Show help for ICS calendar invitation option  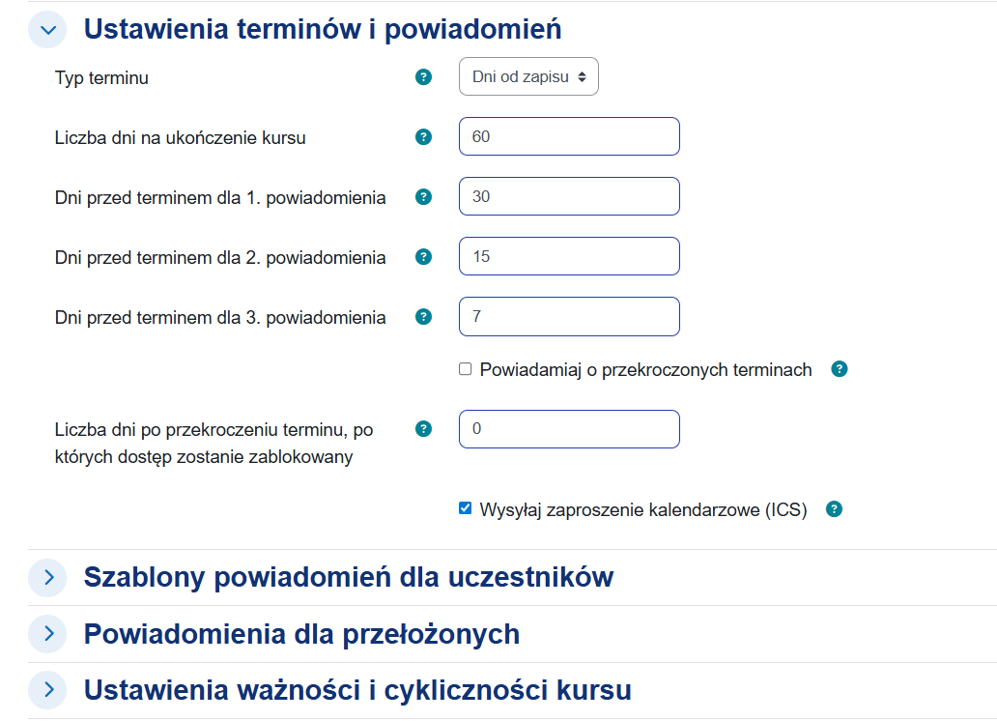[x=835, y=509]
